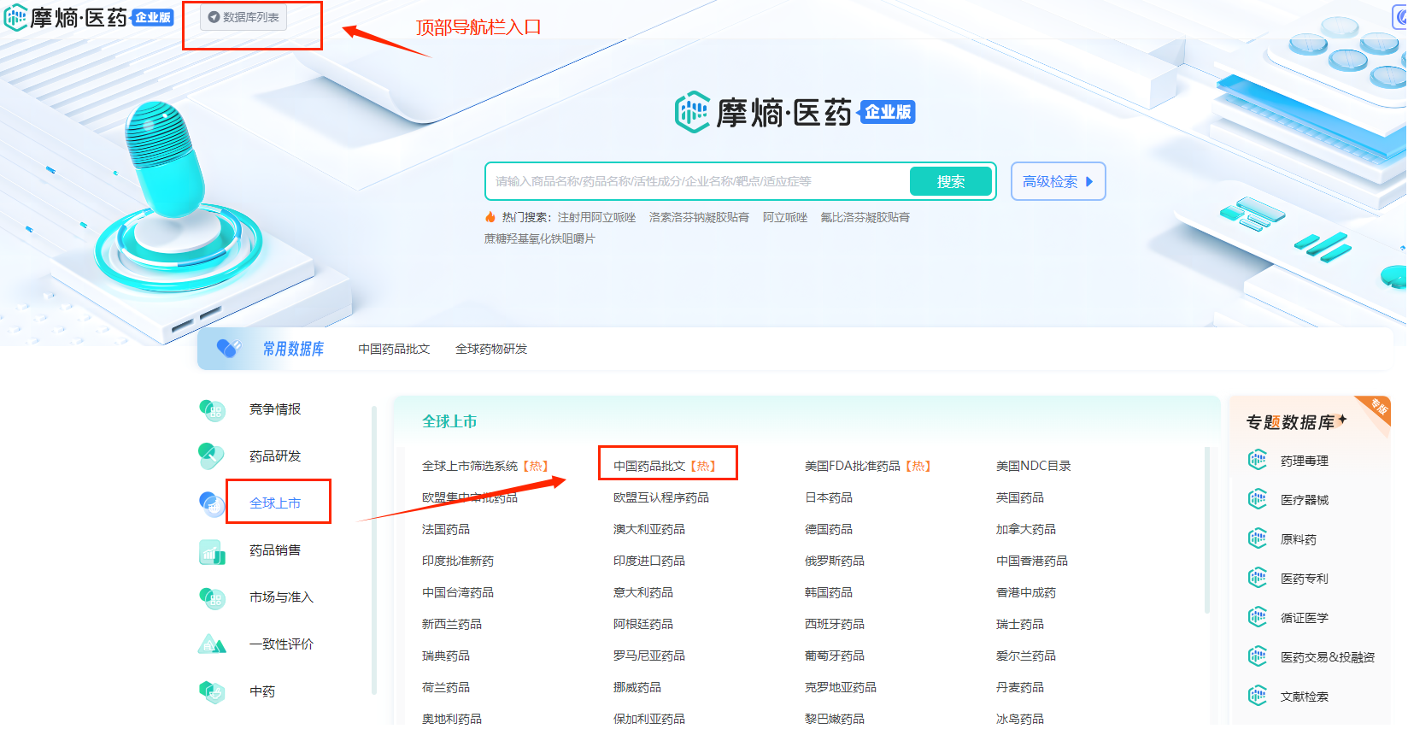
Task: Open 中国香港药品 database
Action: pos(1032,561)
